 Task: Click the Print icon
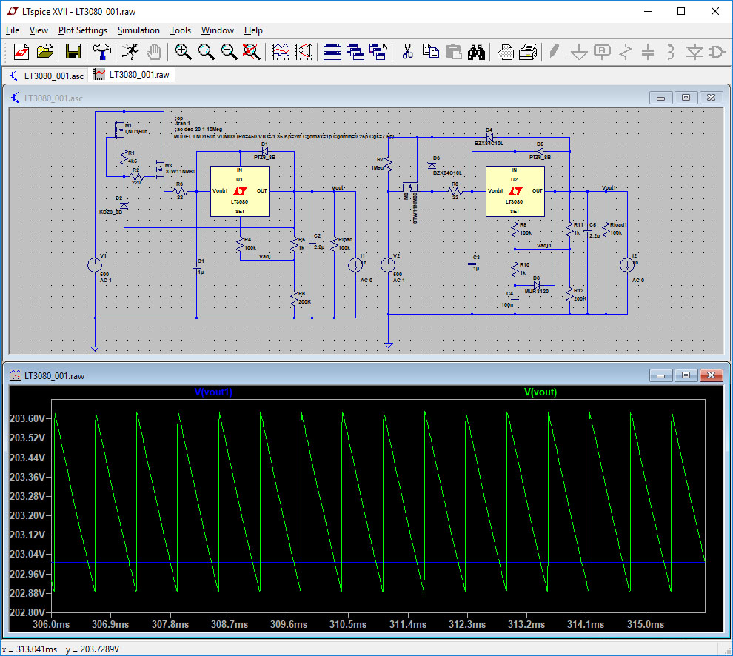(x=506, y=51)
